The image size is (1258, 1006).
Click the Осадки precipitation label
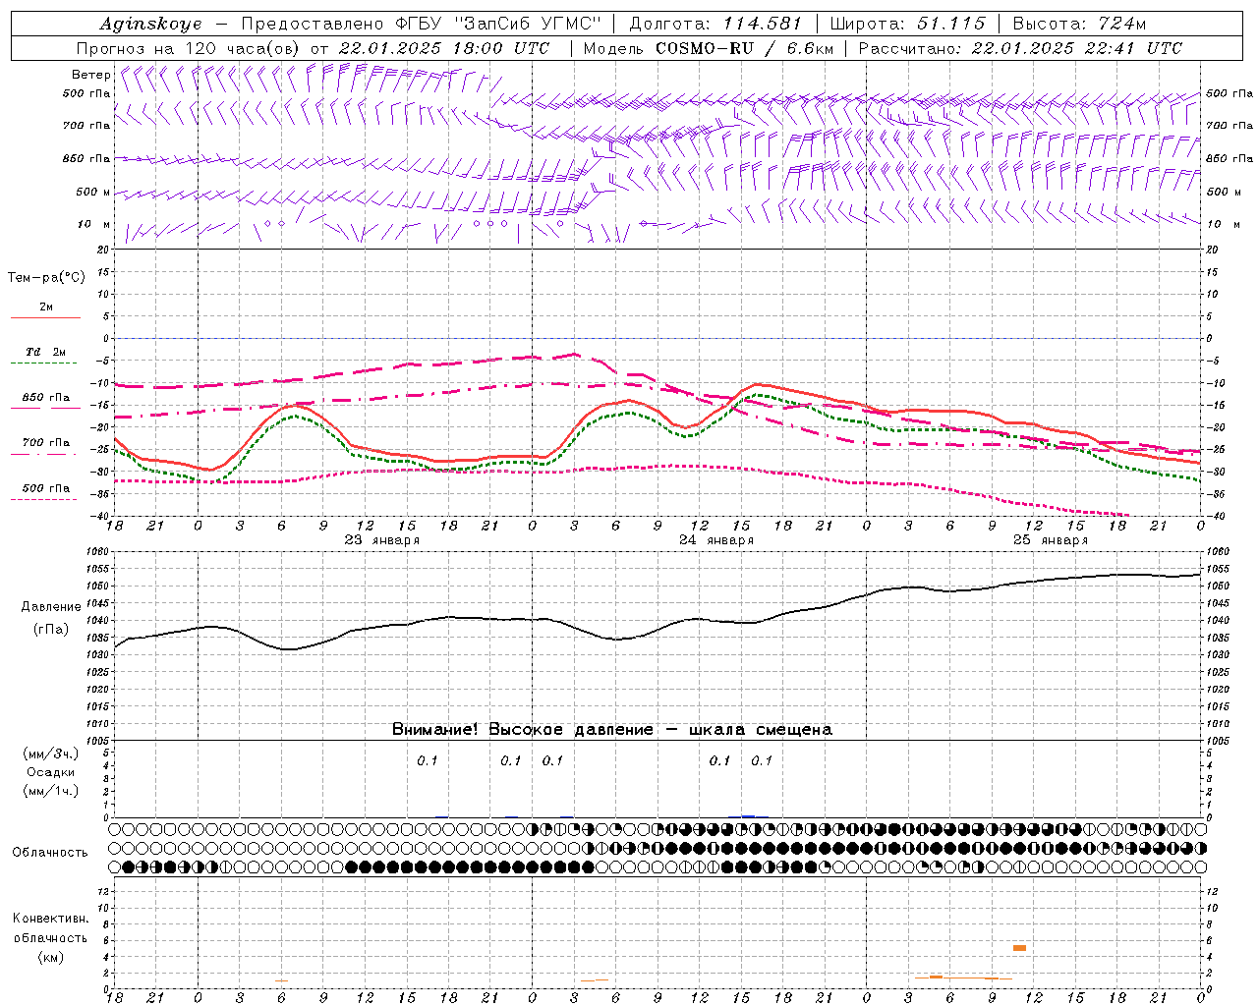tap(50, 772)
